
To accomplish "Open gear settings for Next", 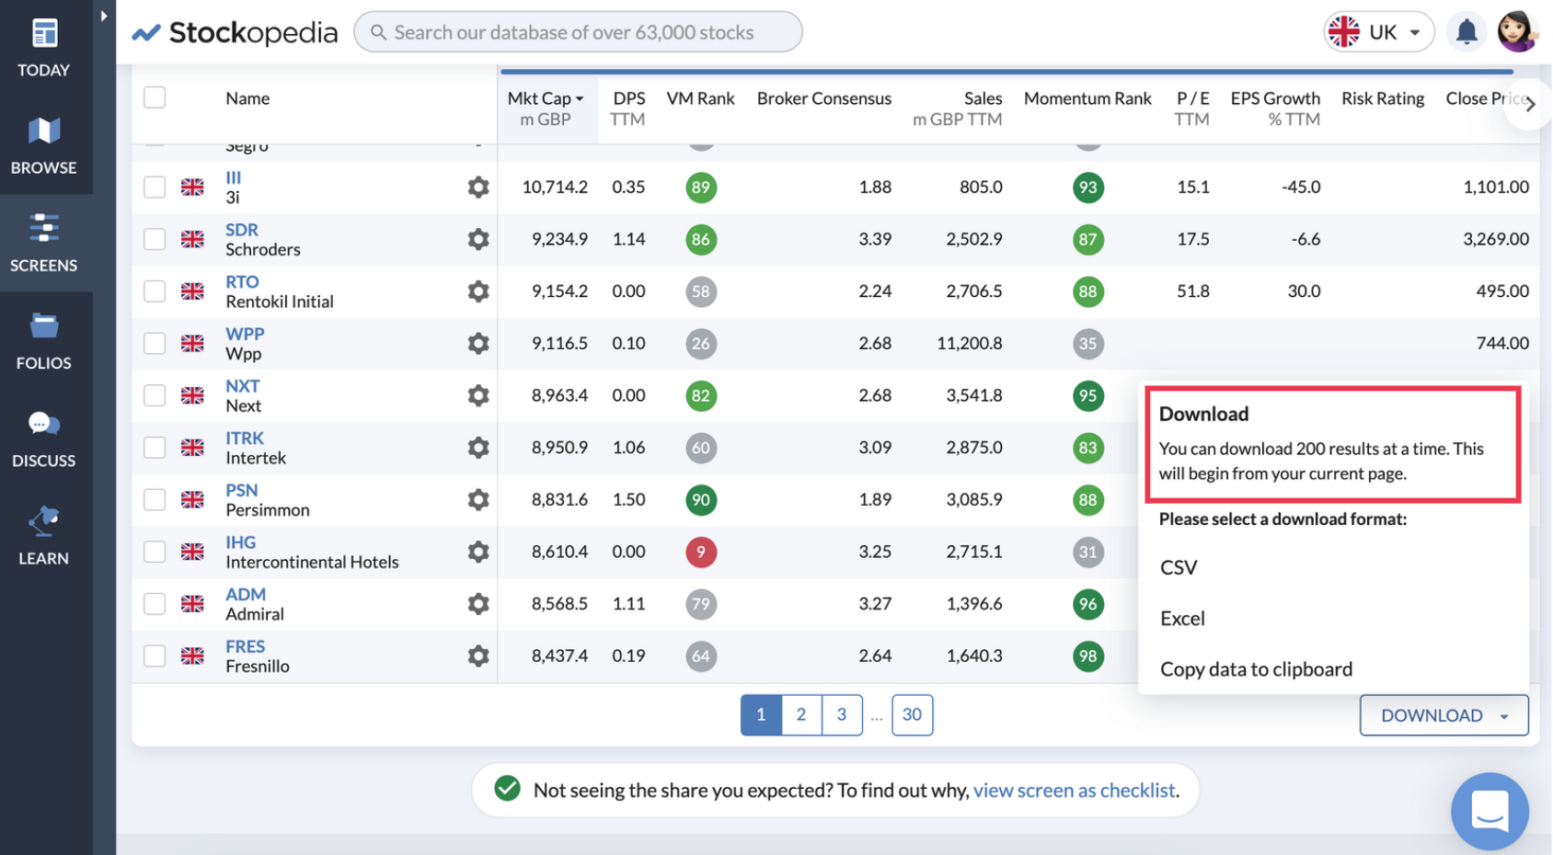I will coord(478,395).
